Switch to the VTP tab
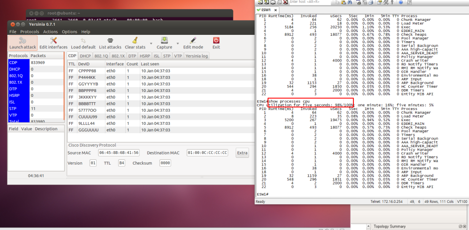Image resolution: width=469 pixels, height=230 pixels. [178, 56]
